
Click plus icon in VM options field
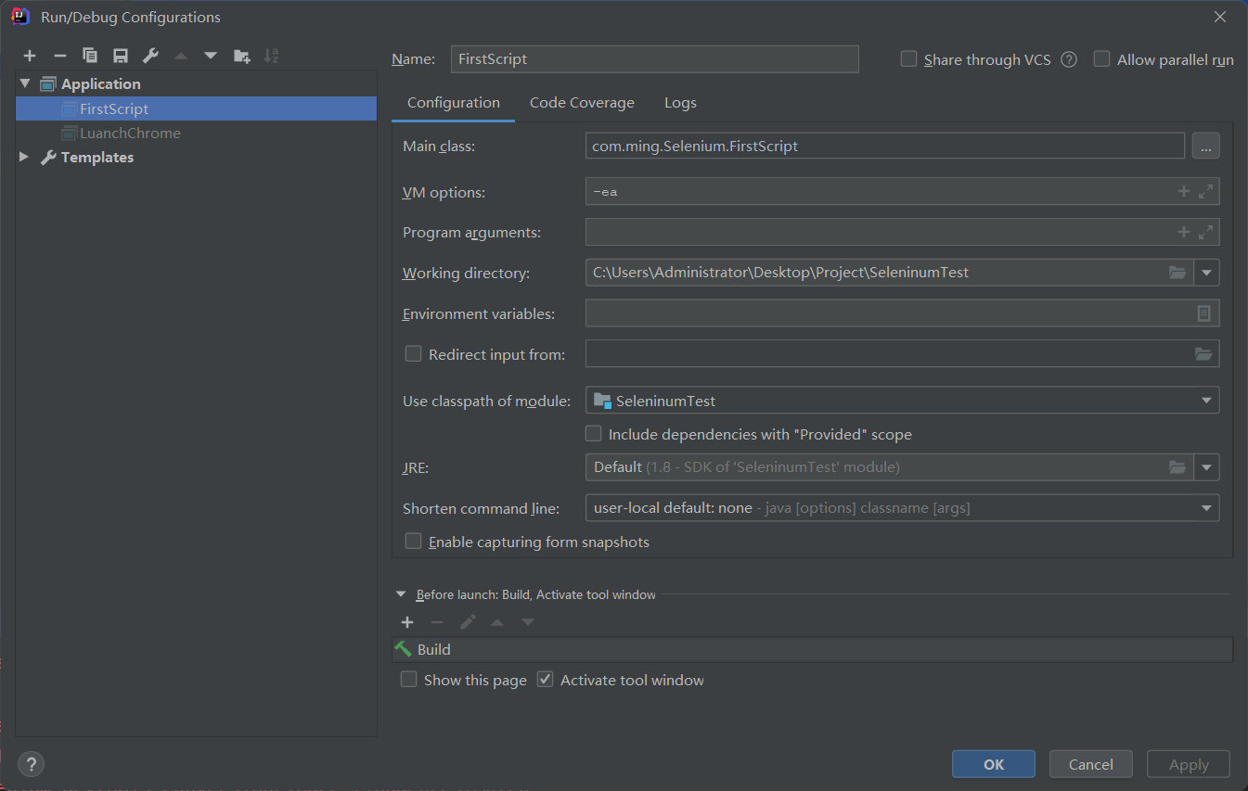point(1183,192)
